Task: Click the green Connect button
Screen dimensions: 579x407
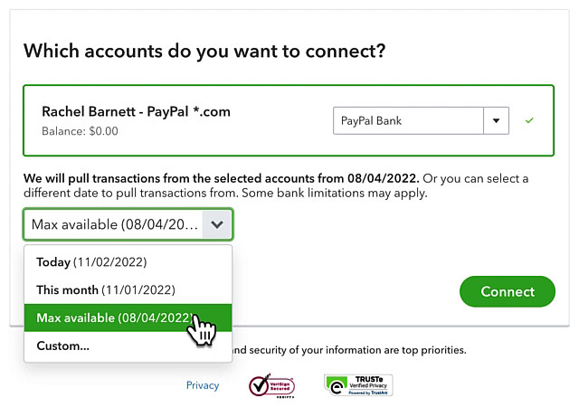Action: point(508,291)
